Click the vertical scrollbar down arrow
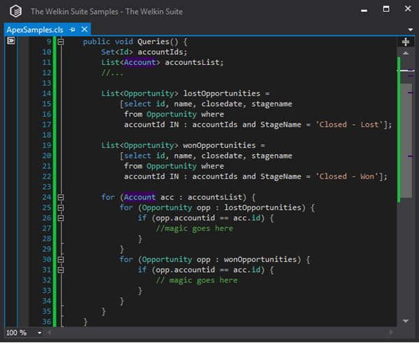 point(406,321)
